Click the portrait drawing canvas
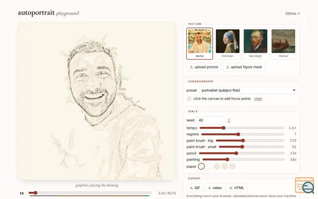Screen dimensions: 318x199 pos(97,101)
